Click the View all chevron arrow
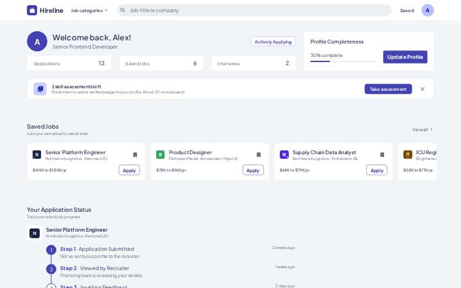This screenshot has width=461, height=288. click(432, 129)
